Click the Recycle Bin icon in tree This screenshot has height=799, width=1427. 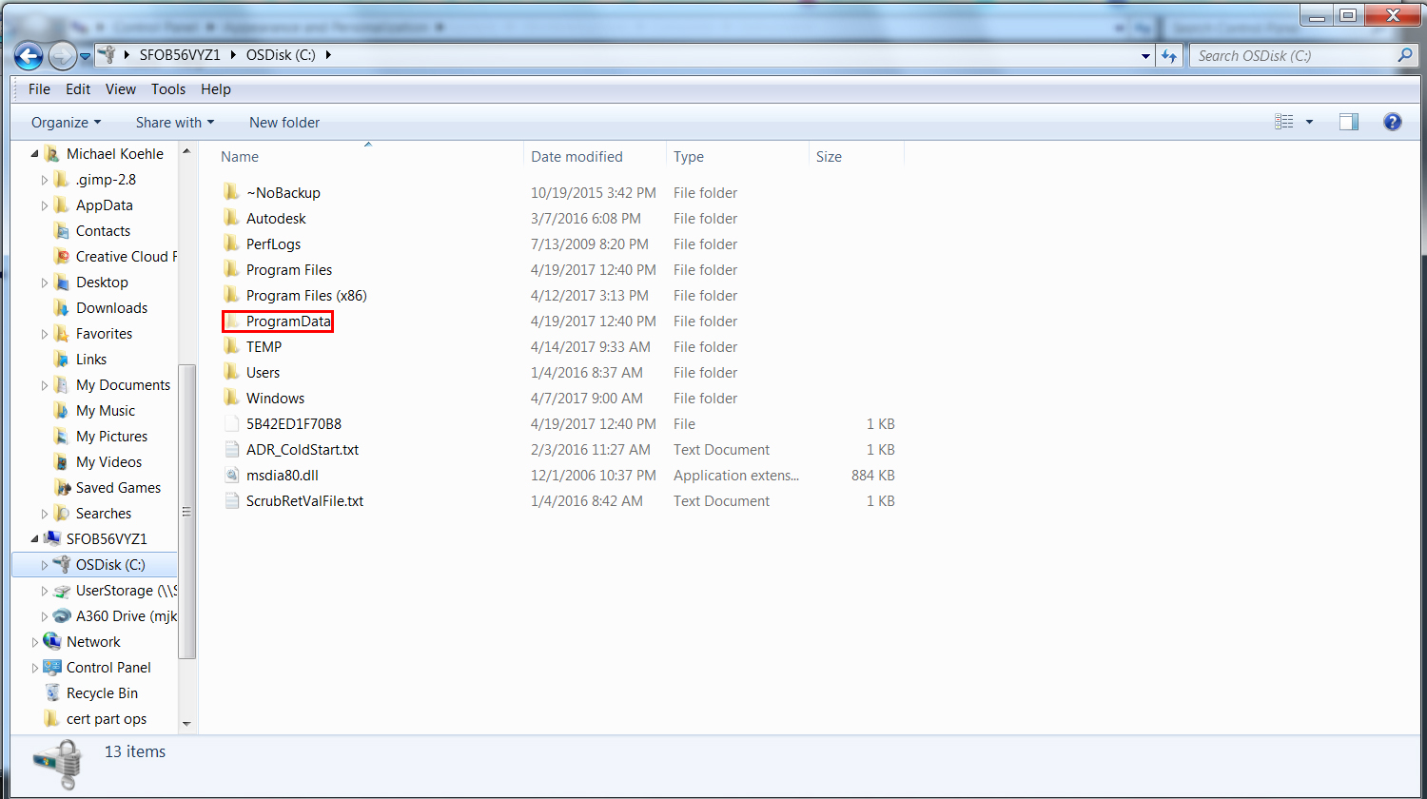[51, 692]
